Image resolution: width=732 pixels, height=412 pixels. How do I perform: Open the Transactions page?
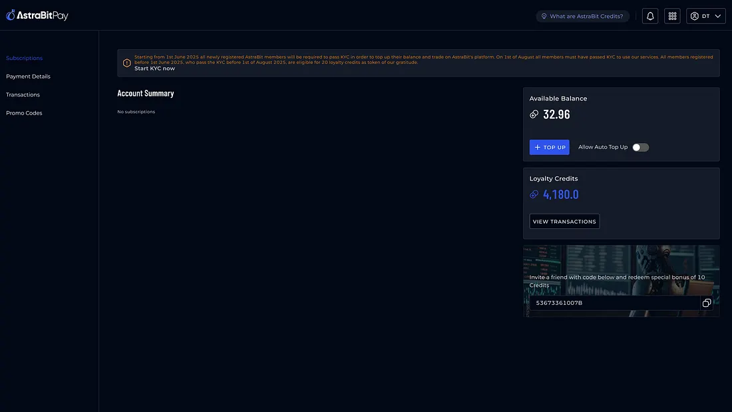coord(23,95)
